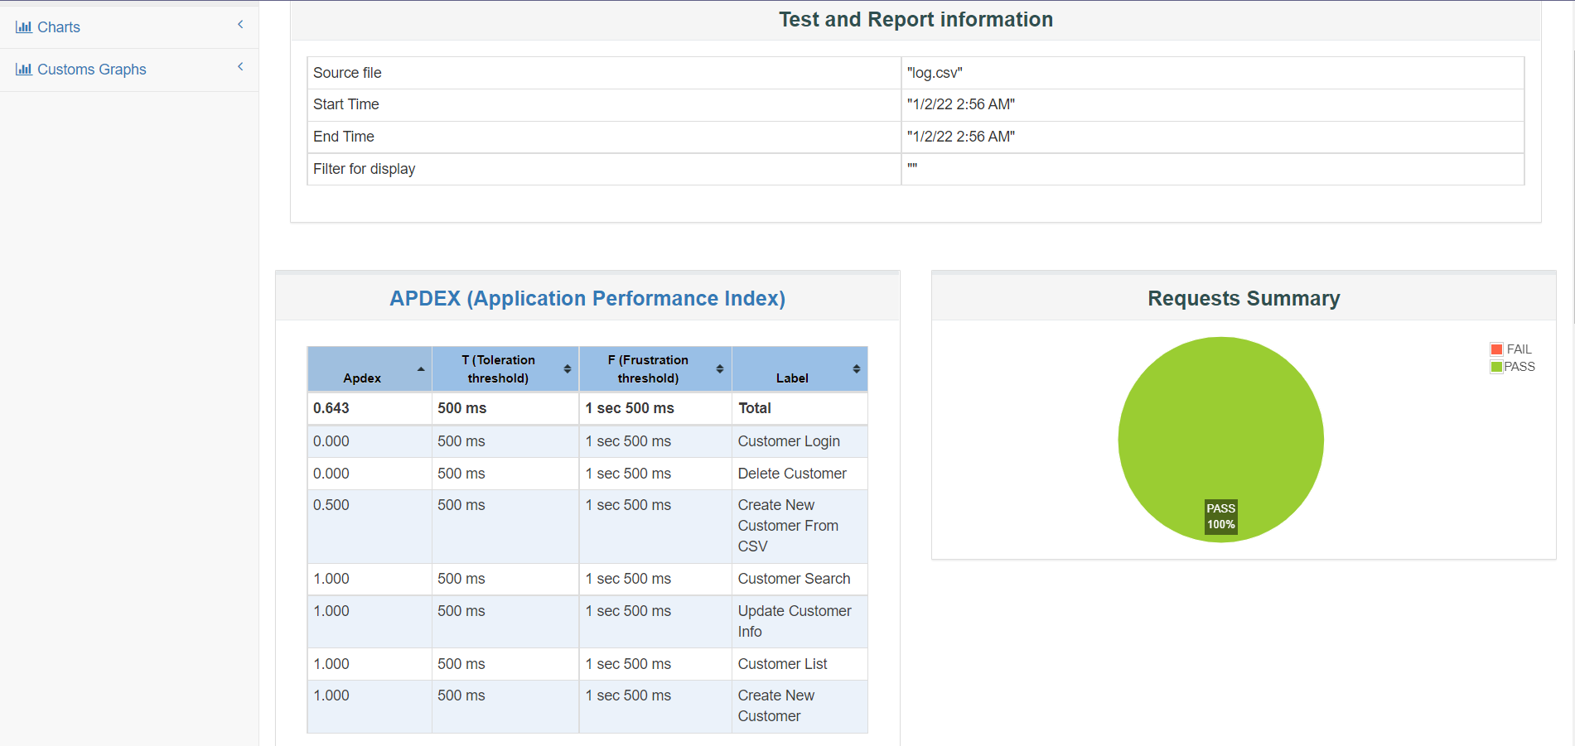Image resolution: width=1575 pixels, height=746 pixels.
Task: Click the bar chart icon beside Charts
Action: click(x=23, y=26)
